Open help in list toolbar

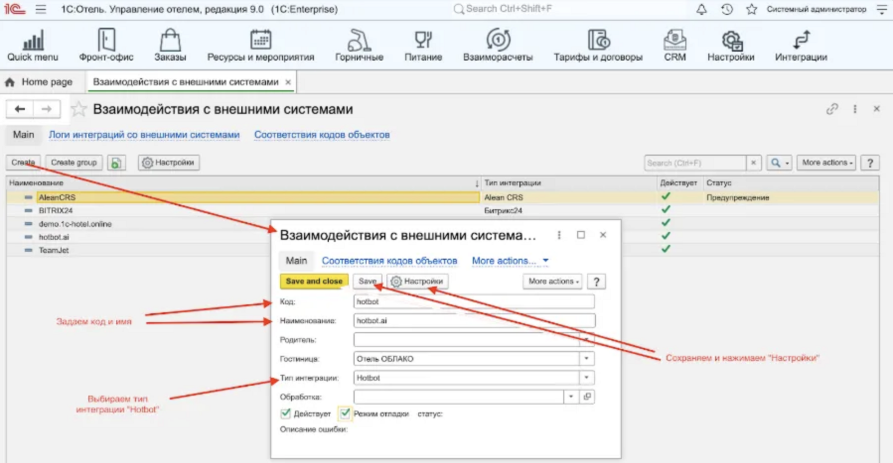tap(870, 163)
